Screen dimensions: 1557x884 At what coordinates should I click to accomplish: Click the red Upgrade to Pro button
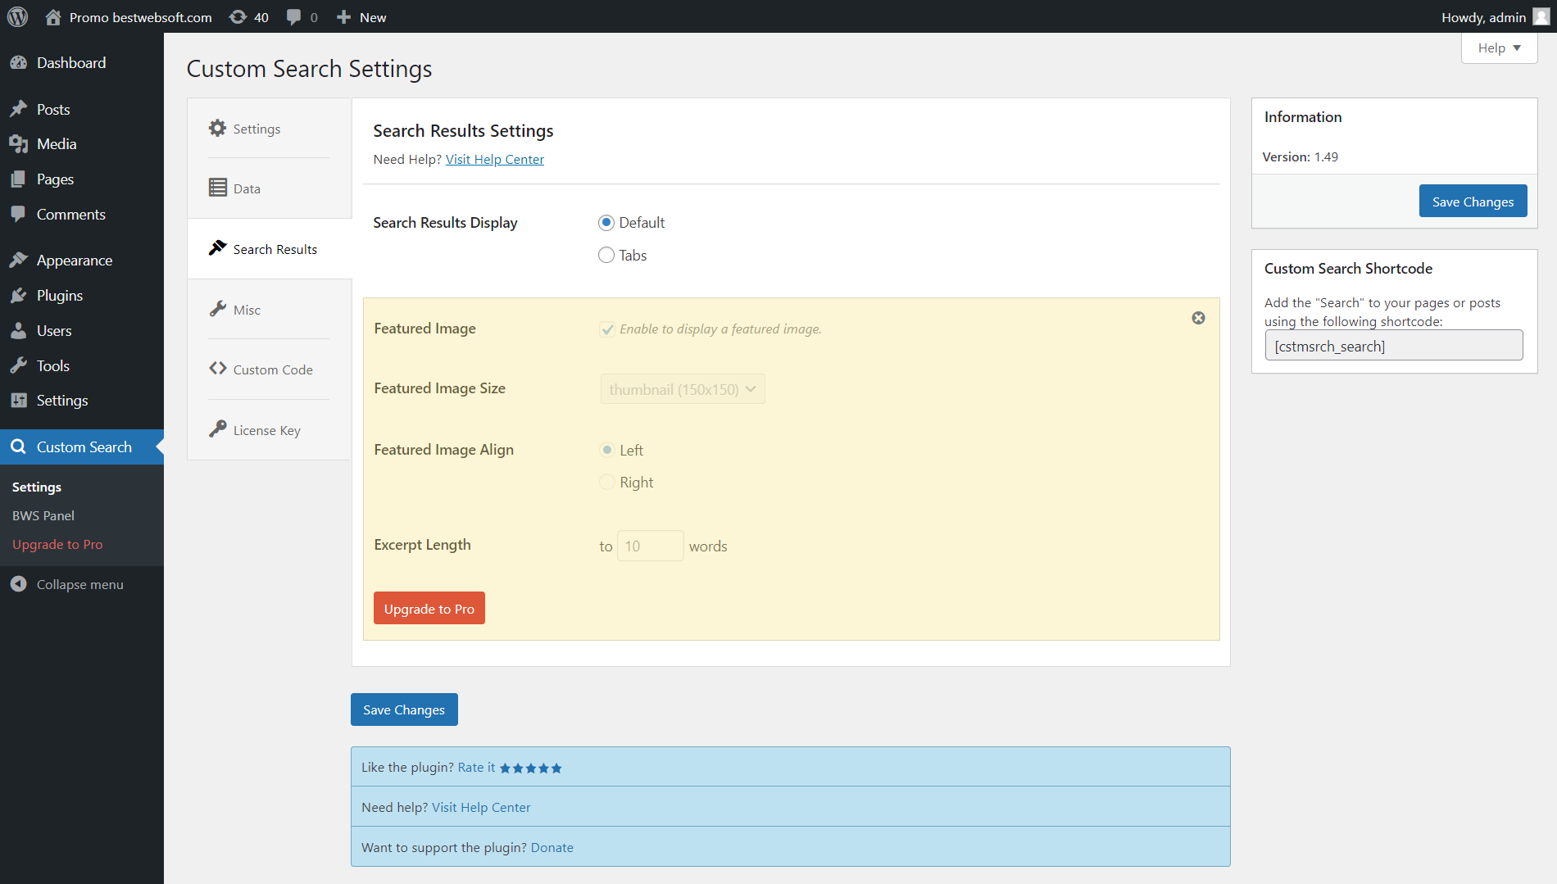(429, 608)
